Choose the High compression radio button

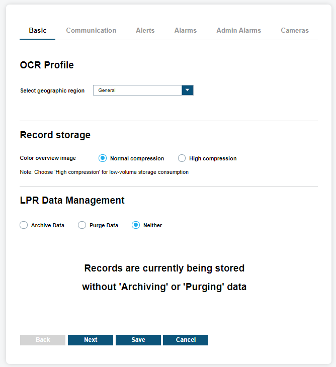[x=182, y=158]
